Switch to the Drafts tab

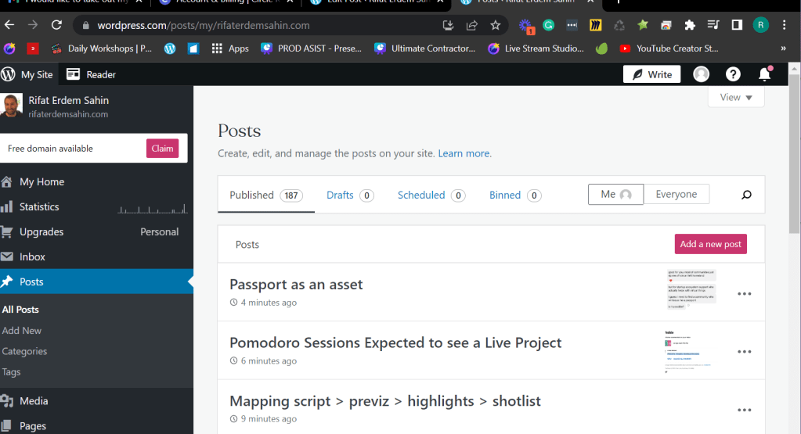pos(350,195)
